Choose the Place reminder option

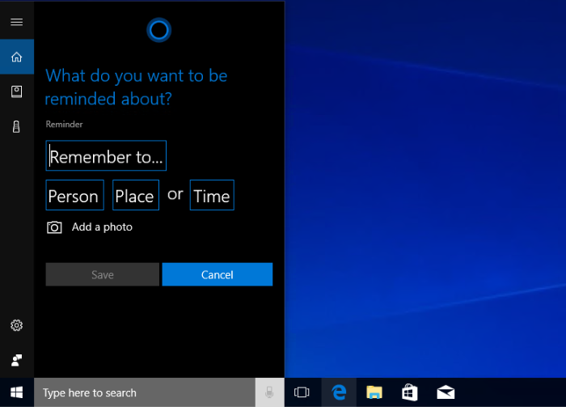136,195
